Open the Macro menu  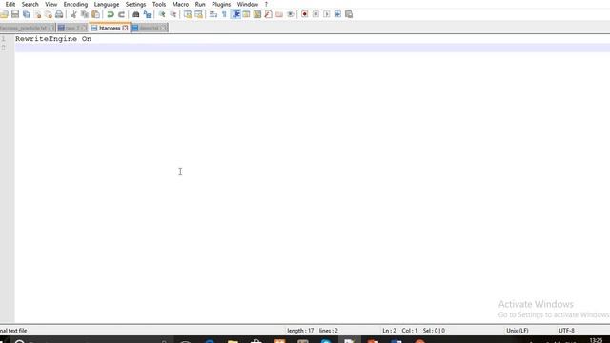click(180, 4)
